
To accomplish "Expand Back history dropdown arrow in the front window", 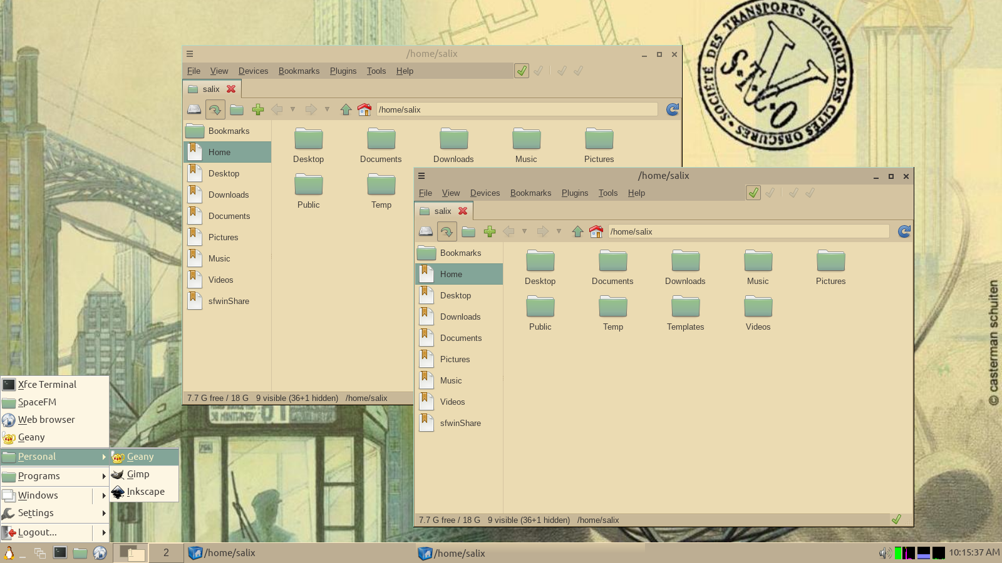I will pos(524,231).
